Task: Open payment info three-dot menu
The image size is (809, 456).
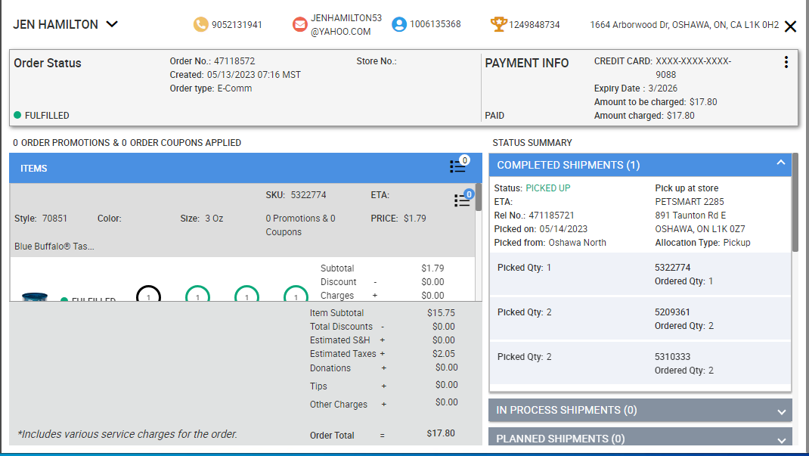Action: point(786,63)
